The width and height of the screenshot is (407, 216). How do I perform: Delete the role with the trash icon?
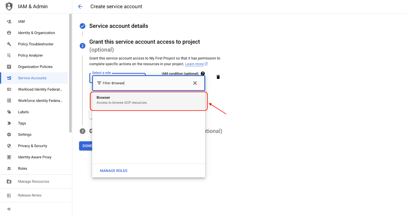click(x=218, y=77)
